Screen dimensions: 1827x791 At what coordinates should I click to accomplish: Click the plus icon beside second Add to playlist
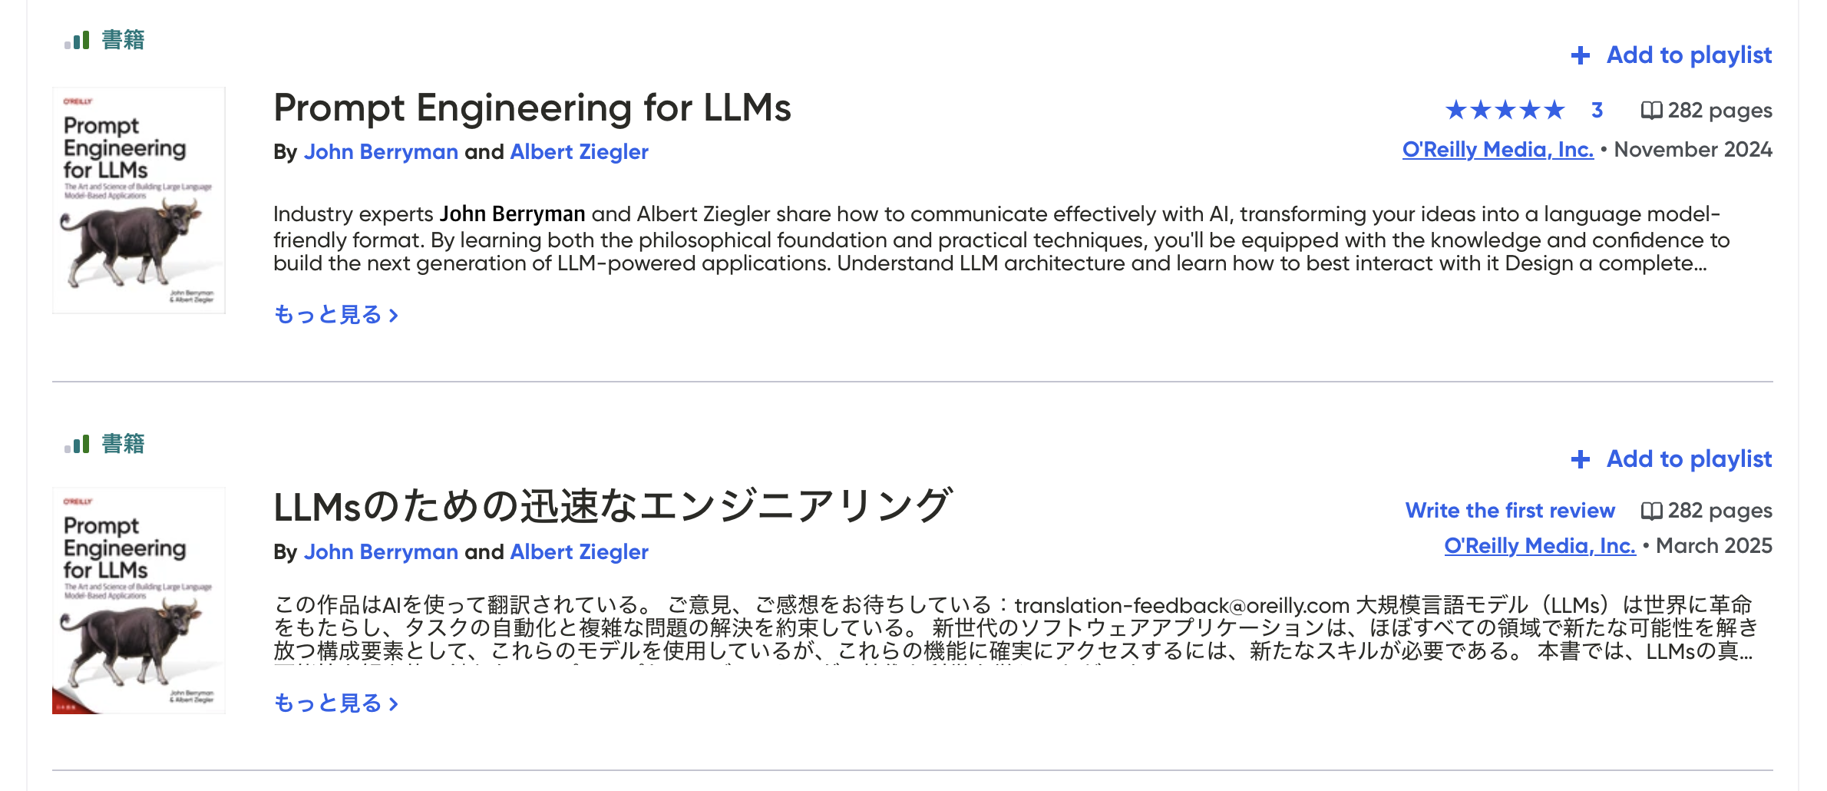(x=1580, y=459)
